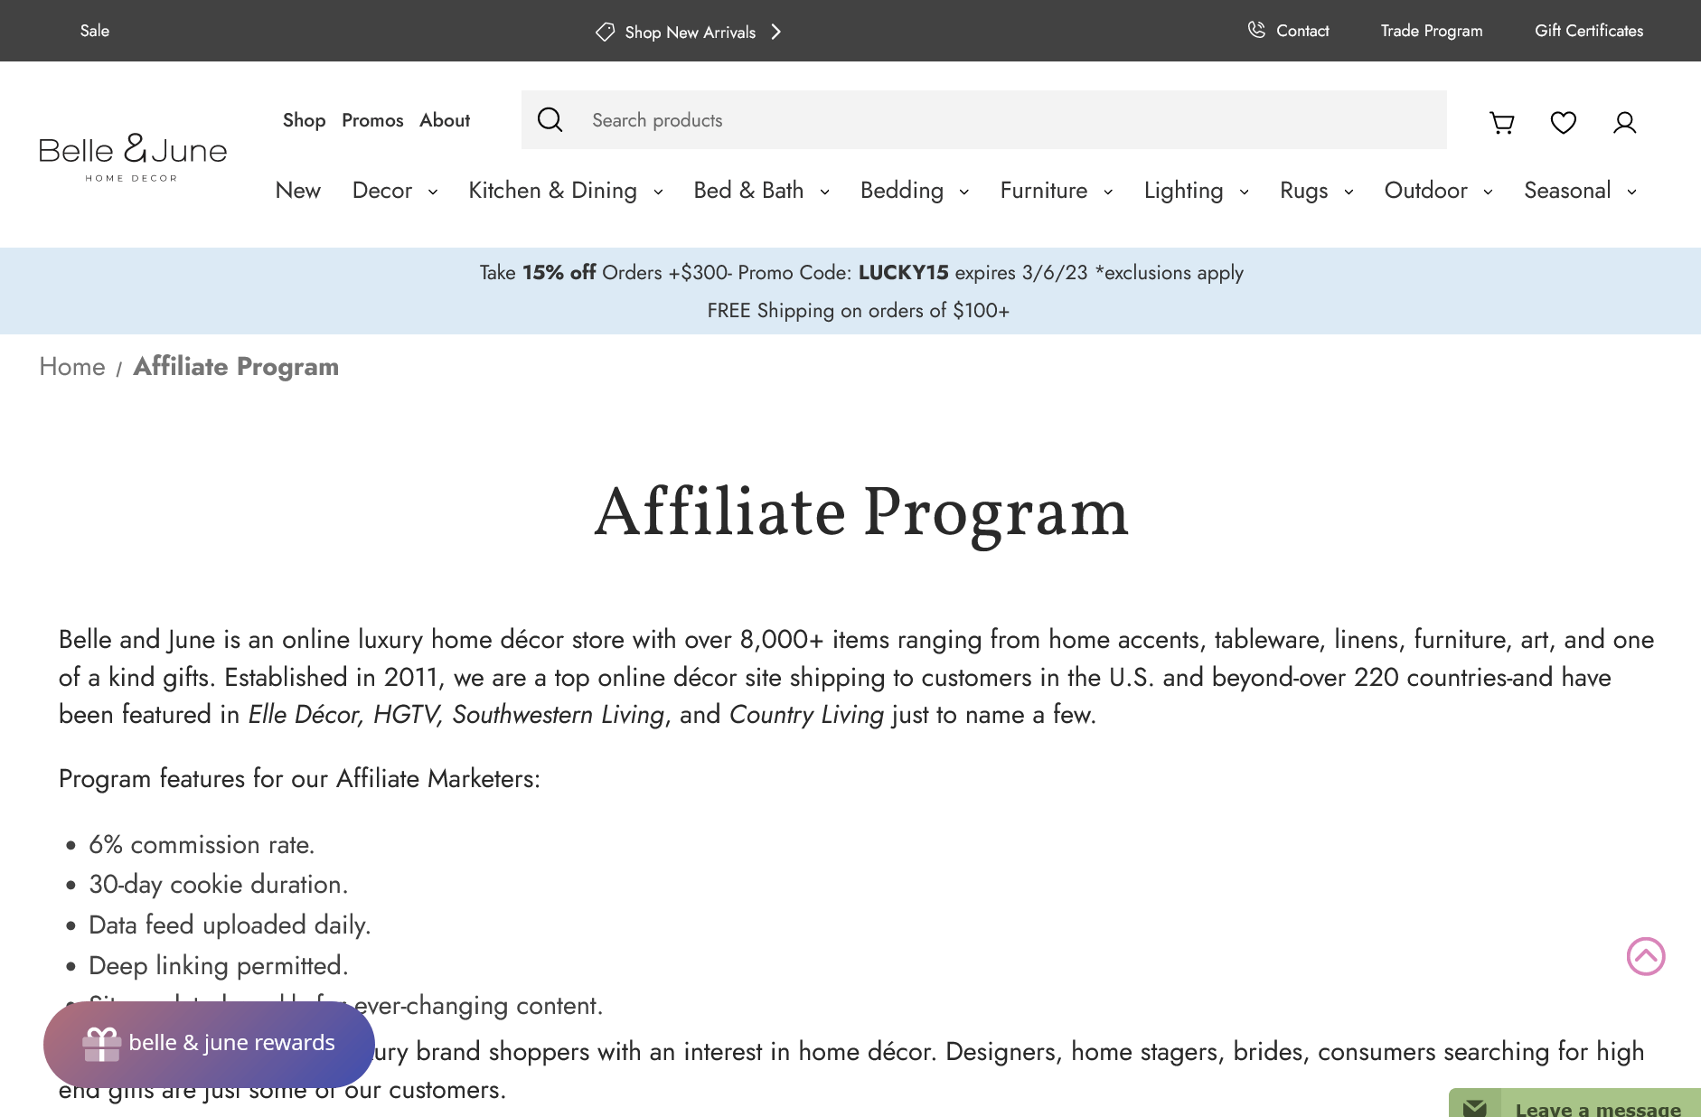Click the search magnifier icon

550,119
